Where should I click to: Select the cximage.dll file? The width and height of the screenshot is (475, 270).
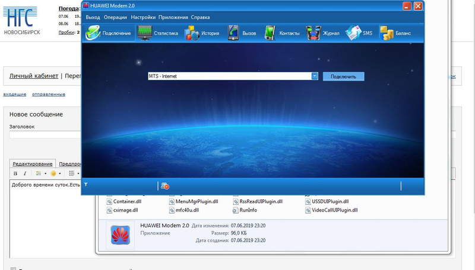click(125, 210)
